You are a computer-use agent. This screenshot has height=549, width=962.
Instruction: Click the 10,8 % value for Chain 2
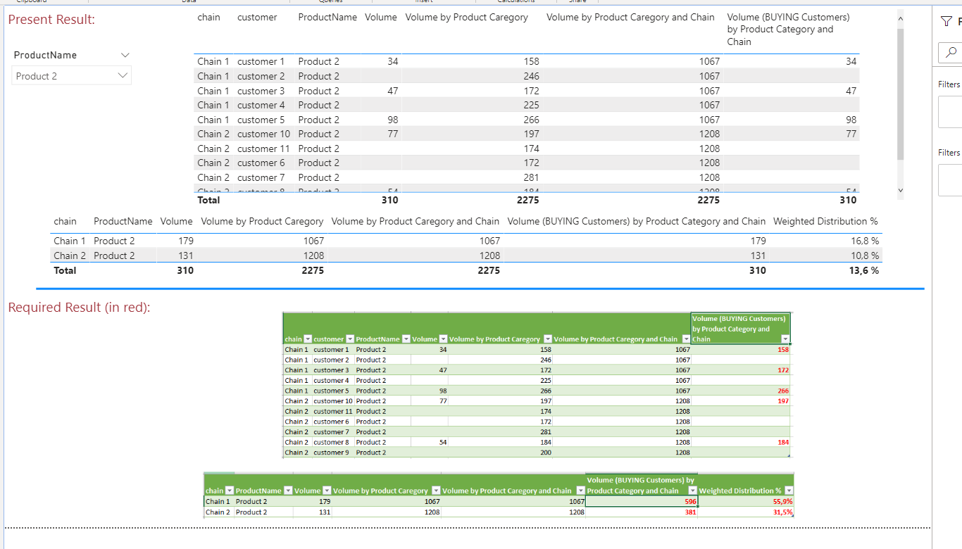pos(865,255)
